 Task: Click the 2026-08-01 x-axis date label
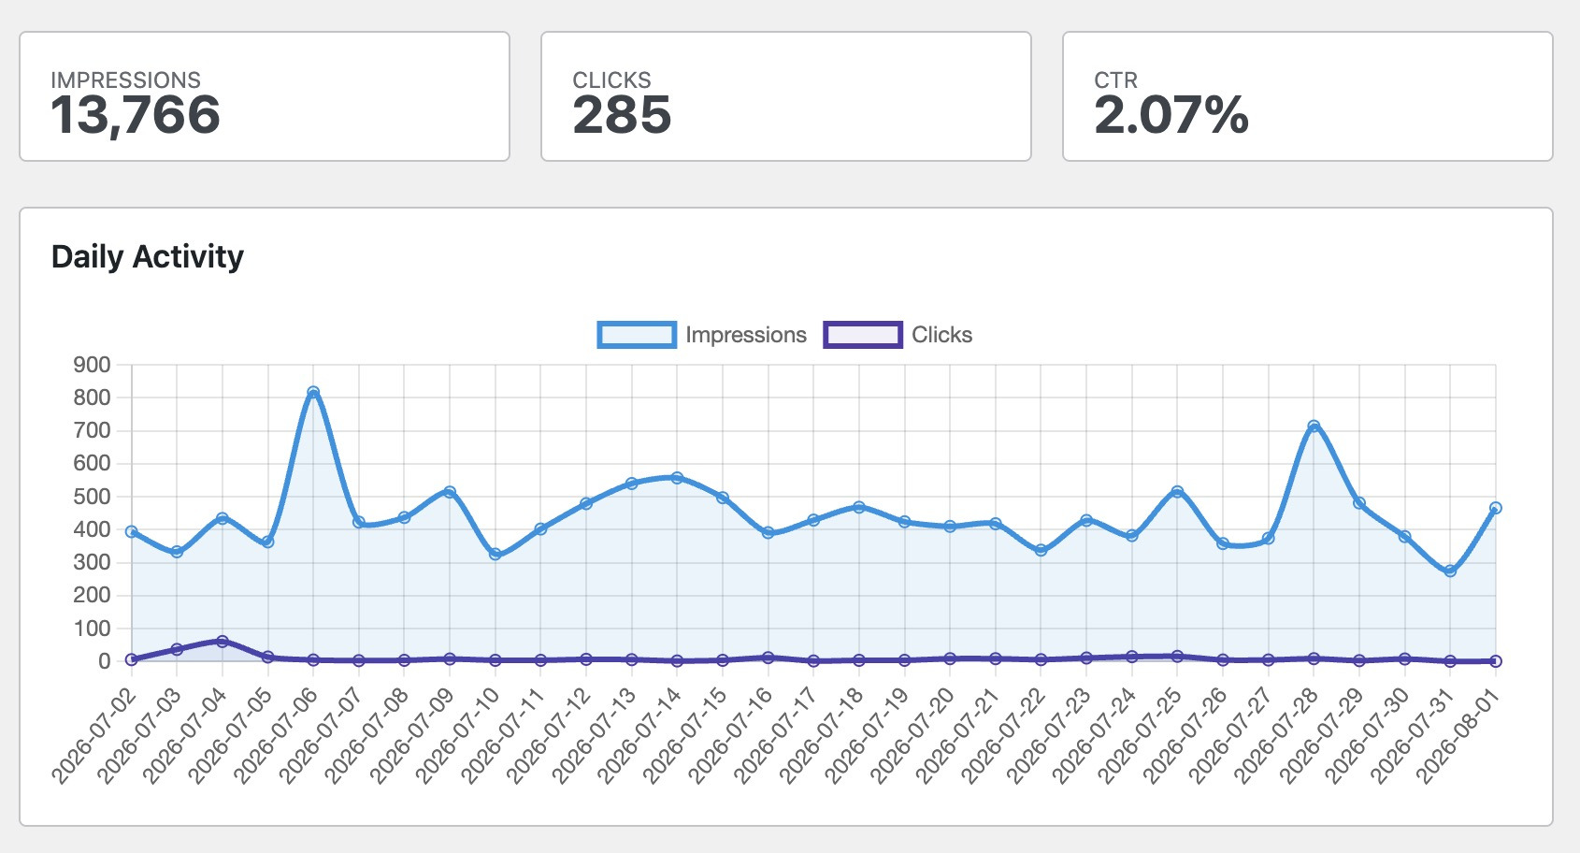pyautogui.click(x=1457, y=735)
